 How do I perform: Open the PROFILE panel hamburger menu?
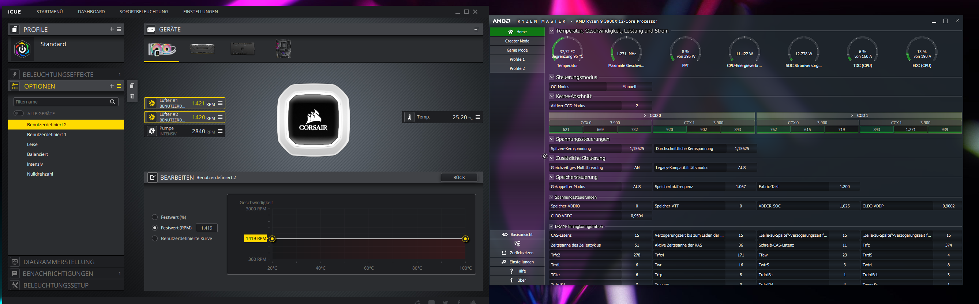pos(119,29)
